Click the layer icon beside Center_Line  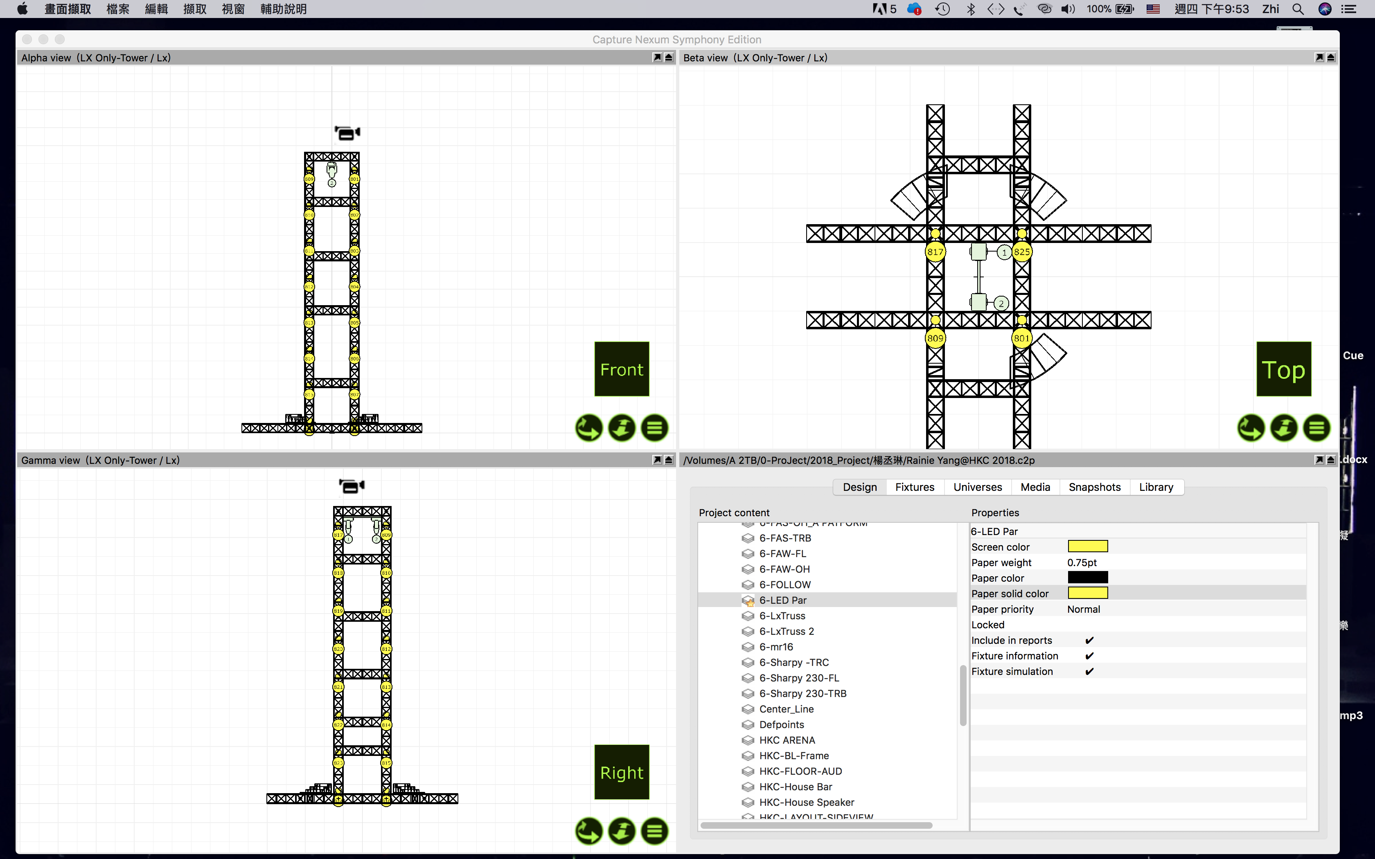coord(748,709)
